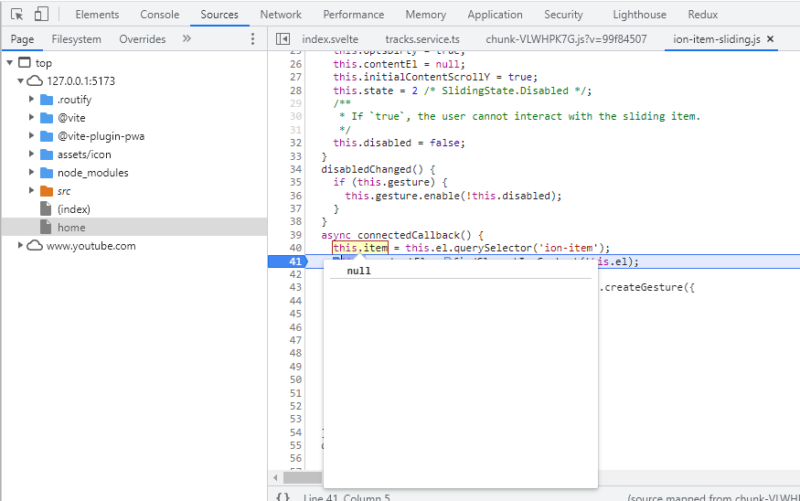Click the 127.0.0.1:5173 cloud icon

pos(35,80)
